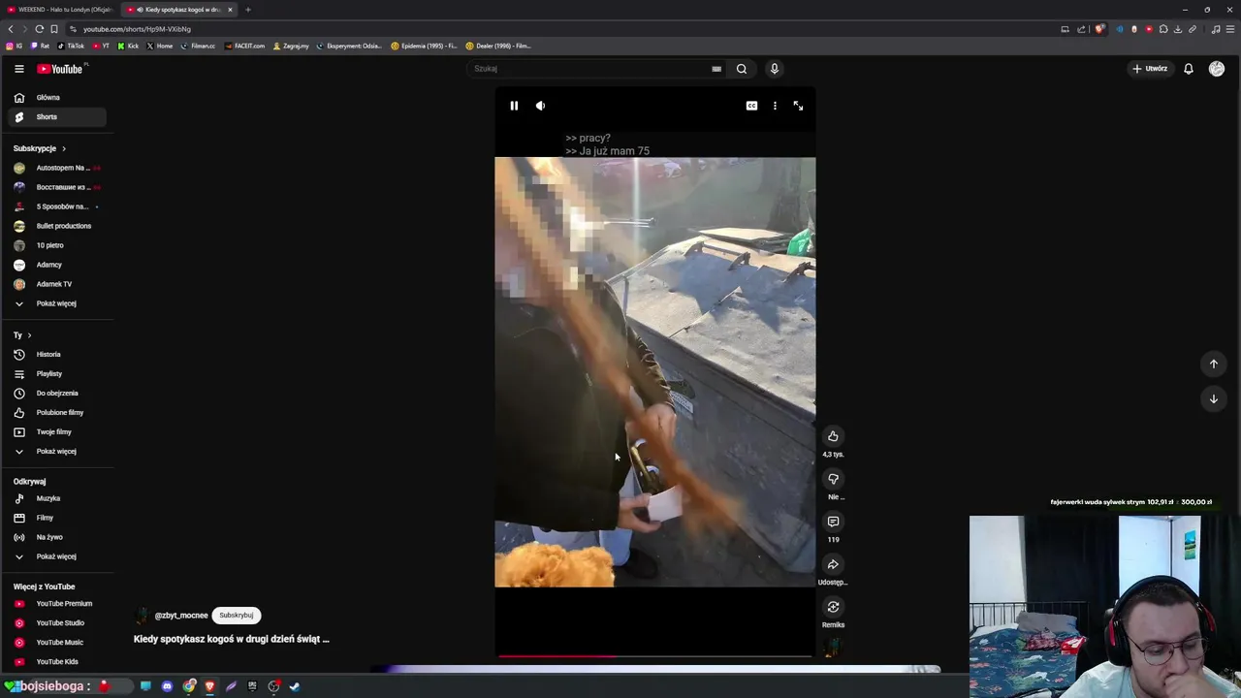Image resolution: width=1241 pixels, height=698 pixels.
Task: Expand Ty section with Pokaż więcej
Action: pos(57,452)
